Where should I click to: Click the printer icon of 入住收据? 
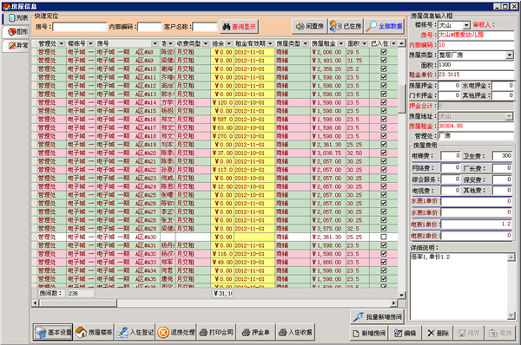[x=283, y=332]
